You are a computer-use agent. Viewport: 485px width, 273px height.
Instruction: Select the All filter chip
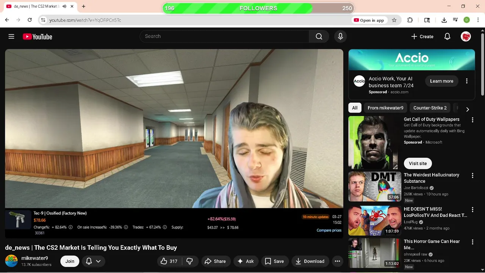click(355, 108)
